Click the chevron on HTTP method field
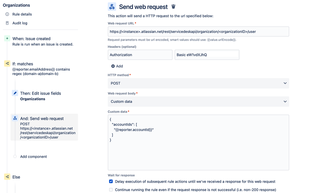 click(x=285, y=83)
